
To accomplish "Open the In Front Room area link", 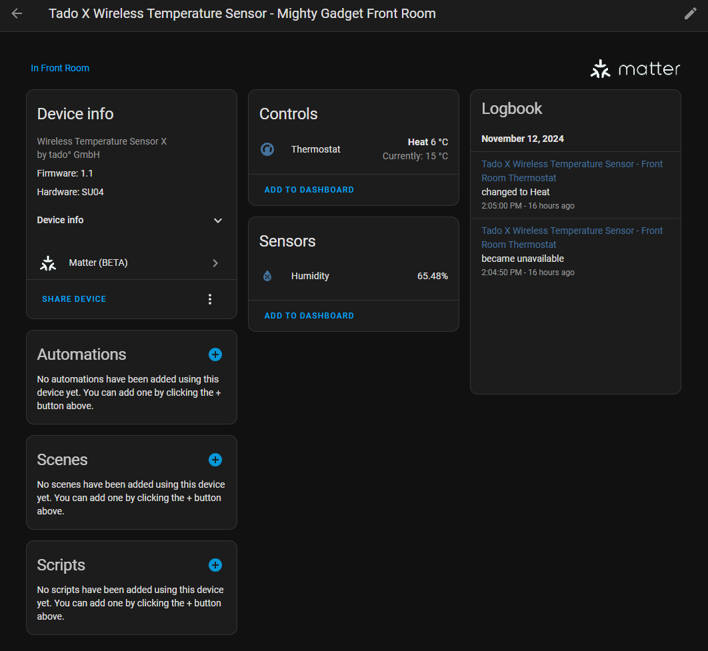I will coord(60,68).
